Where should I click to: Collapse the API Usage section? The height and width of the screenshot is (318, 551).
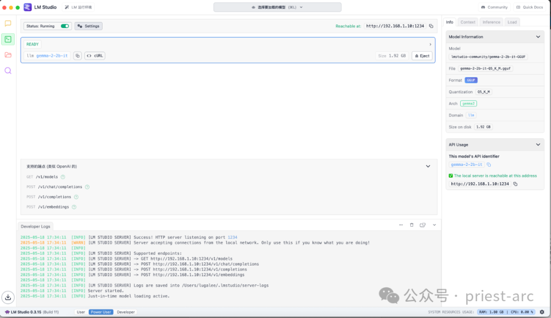(x=538, y=145)
